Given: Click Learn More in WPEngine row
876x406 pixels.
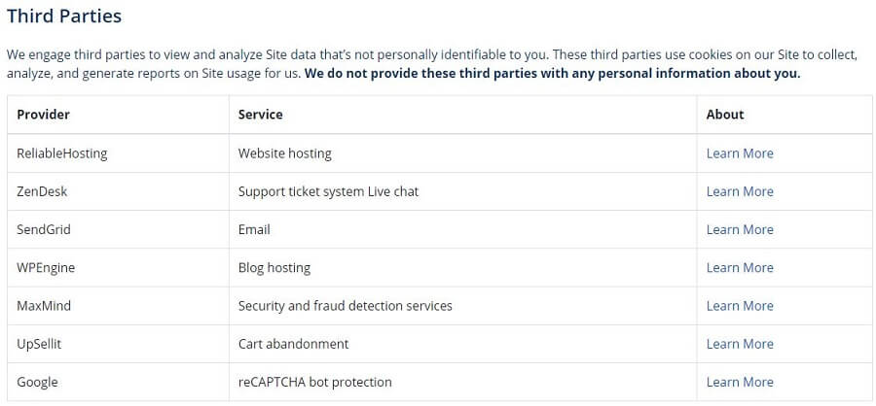Looking at the screenshot, I should pos(740,268).
